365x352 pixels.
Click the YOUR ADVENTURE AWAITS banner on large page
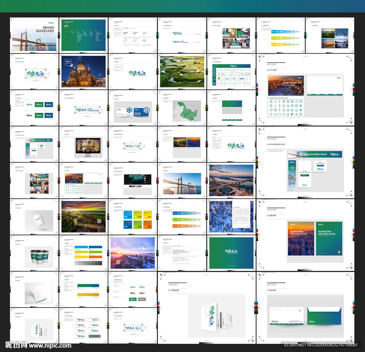tap(314, 154)
